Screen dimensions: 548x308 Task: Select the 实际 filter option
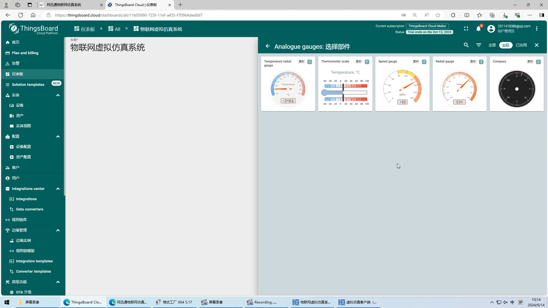coord(506,45)
